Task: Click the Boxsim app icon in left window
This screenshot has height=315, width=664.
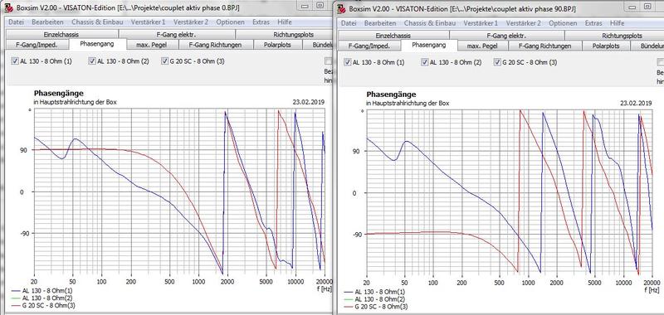Action: pyautogui.click(x=8, y=7)
